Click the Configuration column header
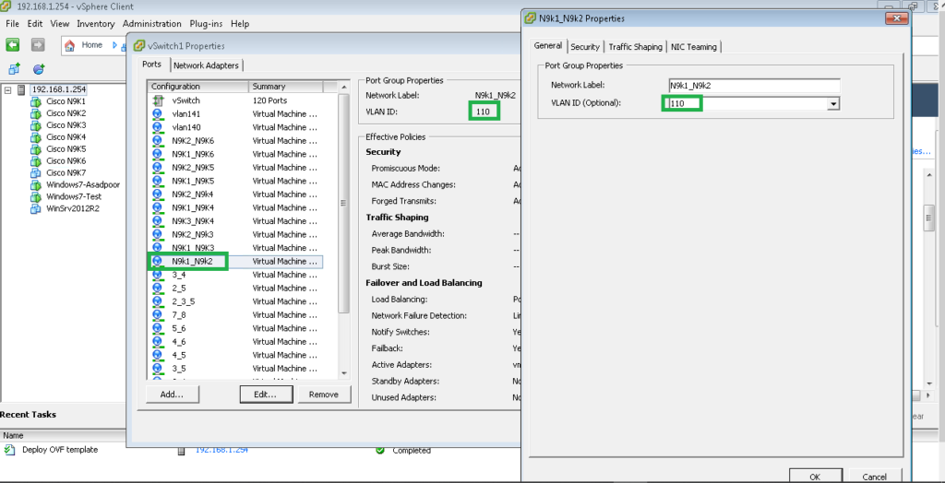Screen dimensions: 945x483 198,87
